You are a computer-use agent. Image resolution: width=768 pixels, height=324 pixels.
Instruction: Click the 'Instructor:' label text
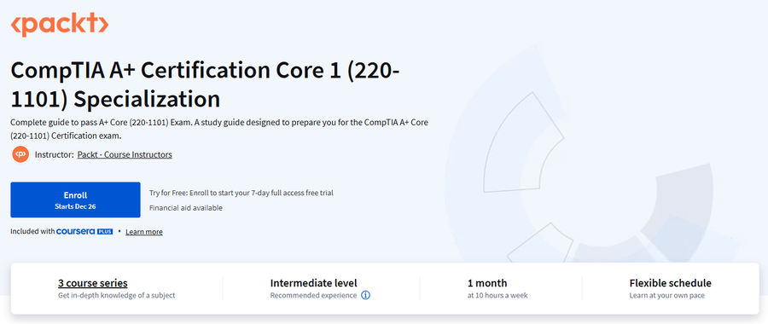click(54, 154)
